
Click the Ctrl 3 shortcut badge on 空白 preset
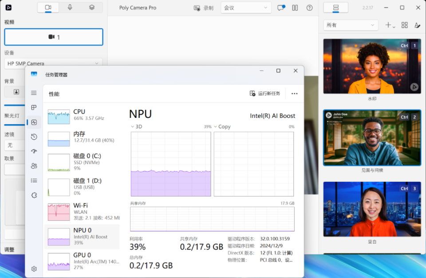click(x=409, y=188)
